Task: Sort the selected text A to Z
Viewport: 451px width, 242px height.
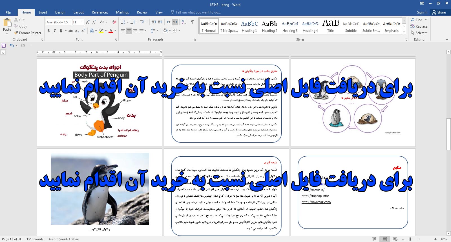Action: click(x=184, y=22)
